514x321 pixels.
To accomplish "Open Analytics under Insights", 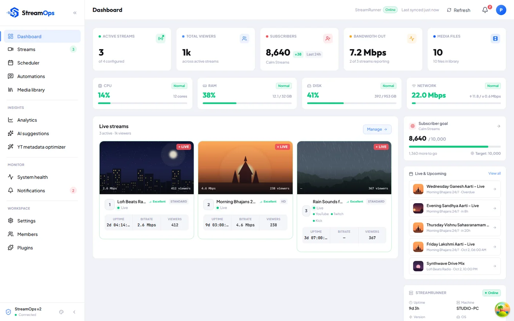I will [x=42, y=120].
